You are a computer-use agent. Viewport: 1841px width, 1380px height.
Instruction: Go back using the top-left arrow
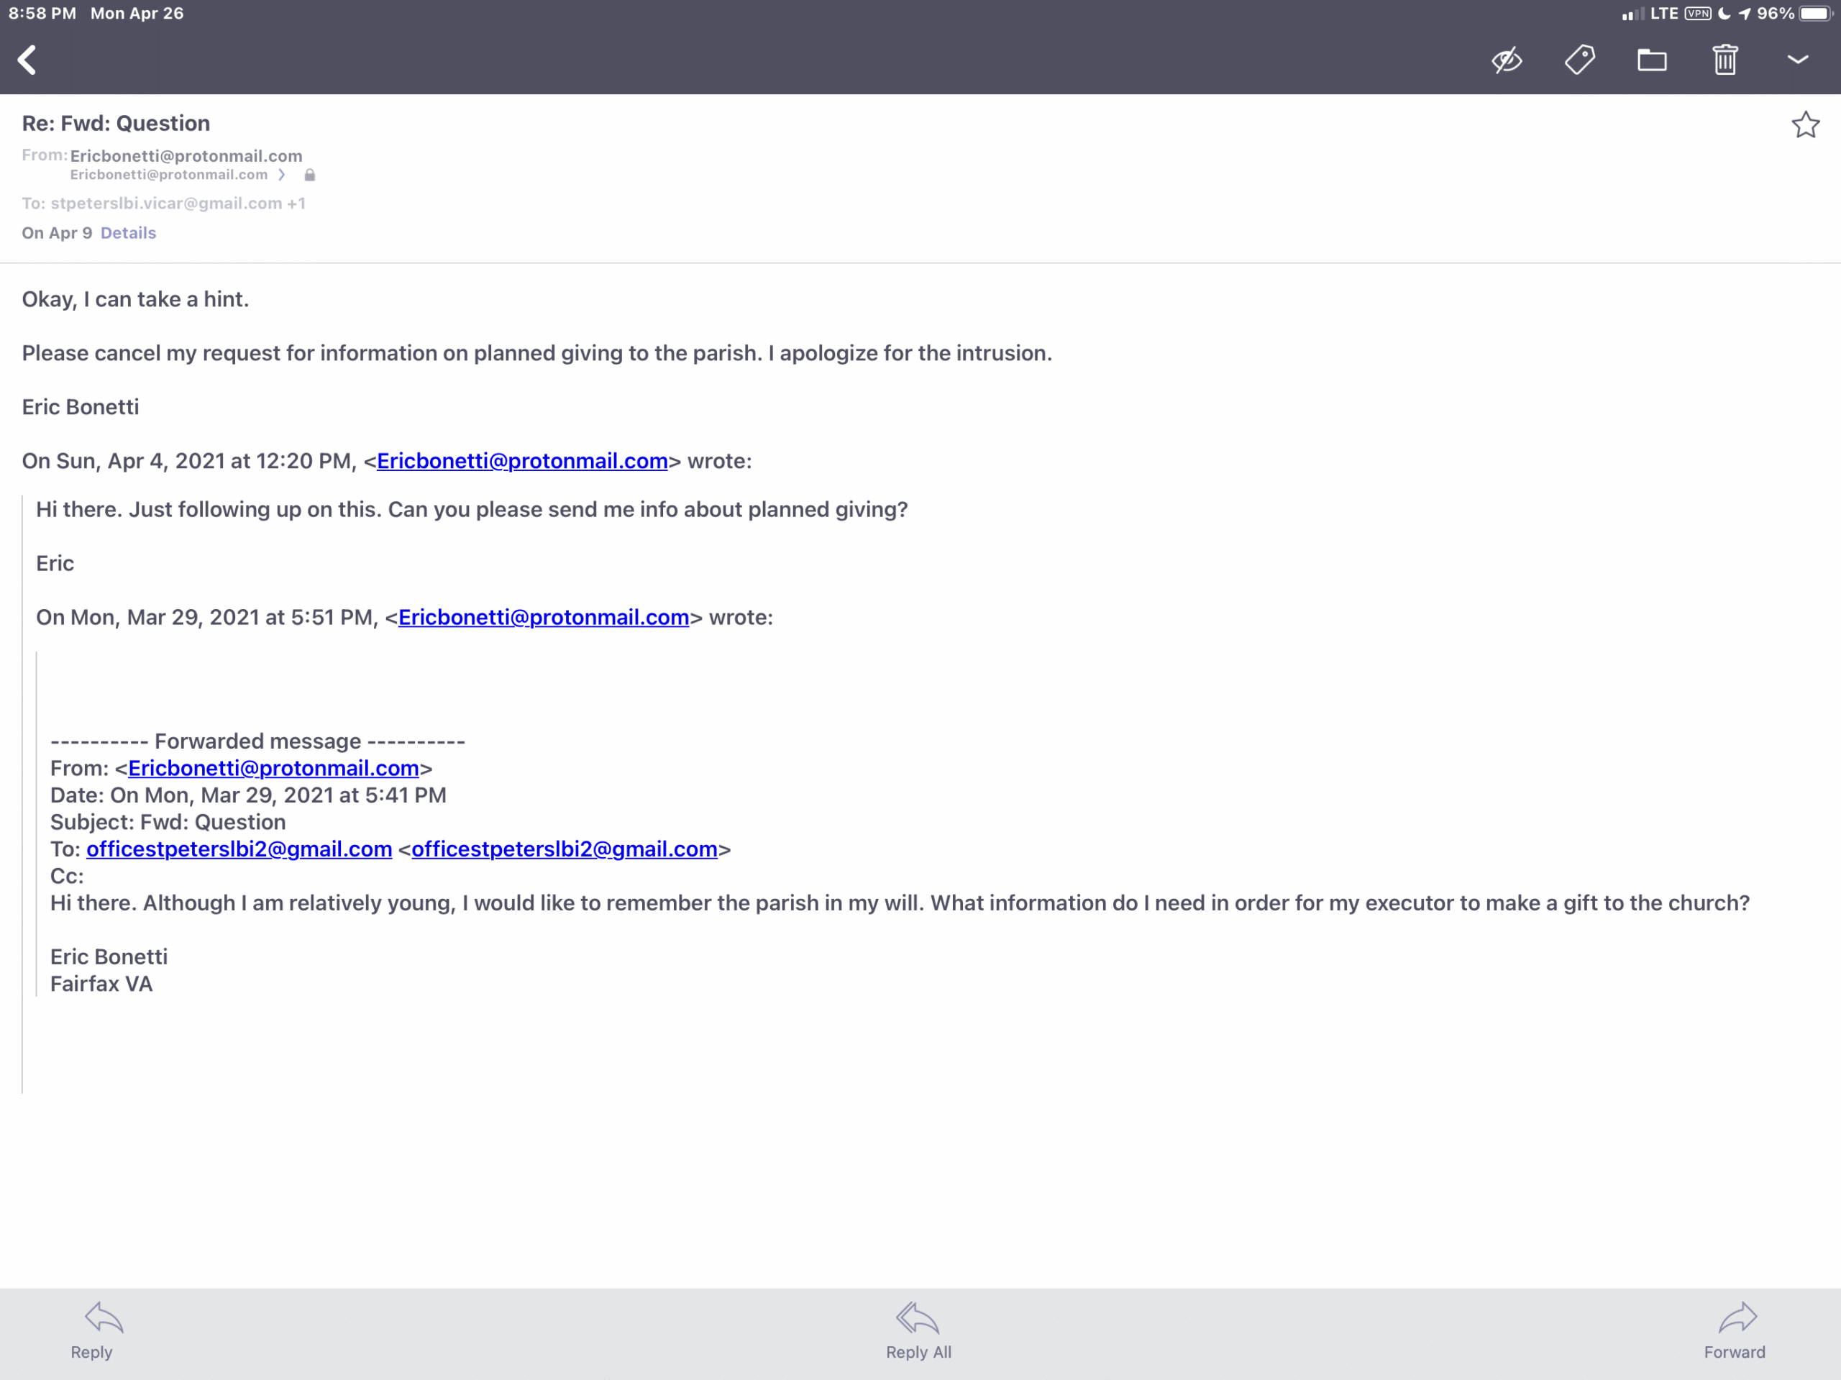pyautogui.click(x=27, y=60)
